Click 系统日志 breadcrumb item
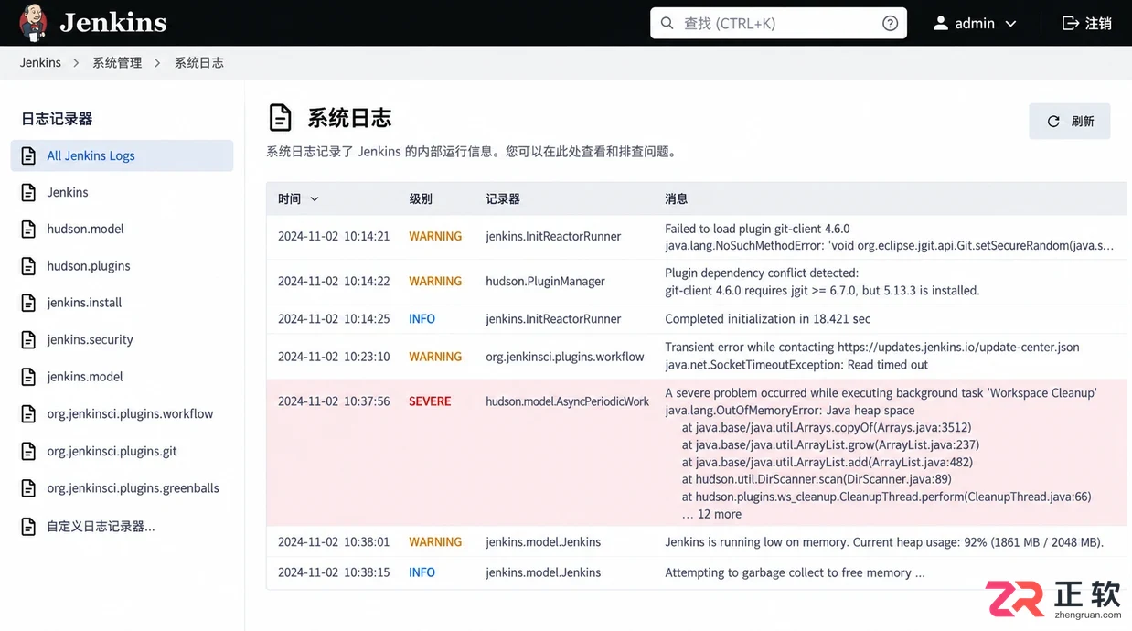The height and width of the screenshot is (631, 1132). click(199, 63)
